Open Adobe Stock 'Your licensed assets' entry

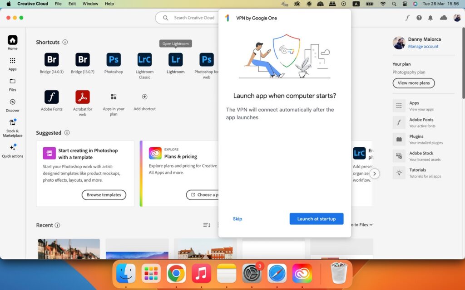[x=423, y=156]
